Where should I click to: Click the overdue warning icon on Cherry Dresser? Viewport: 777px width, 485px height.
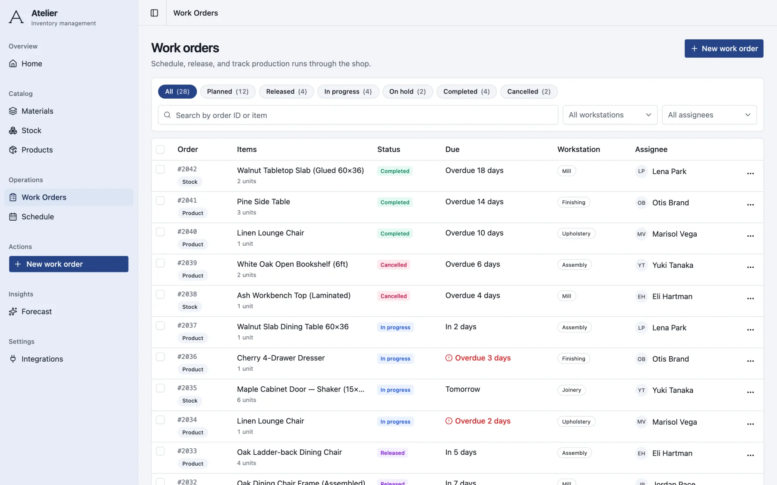[x=449, y=358]
